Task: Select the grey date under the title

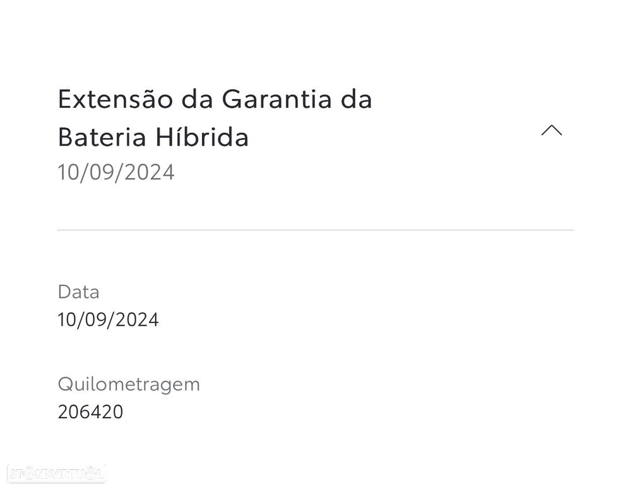Action: [x=116, y=172]
